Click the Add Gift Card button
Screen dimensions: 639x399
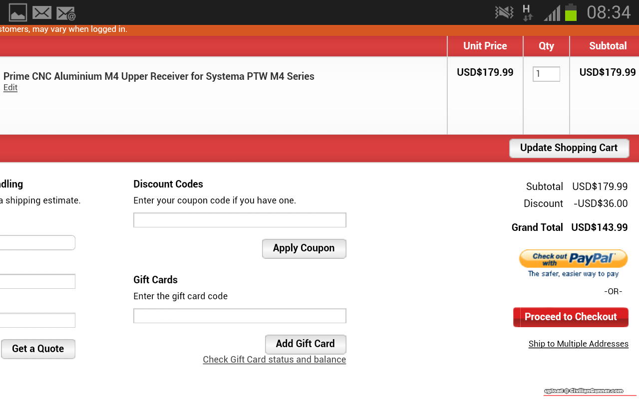(305, 344)
